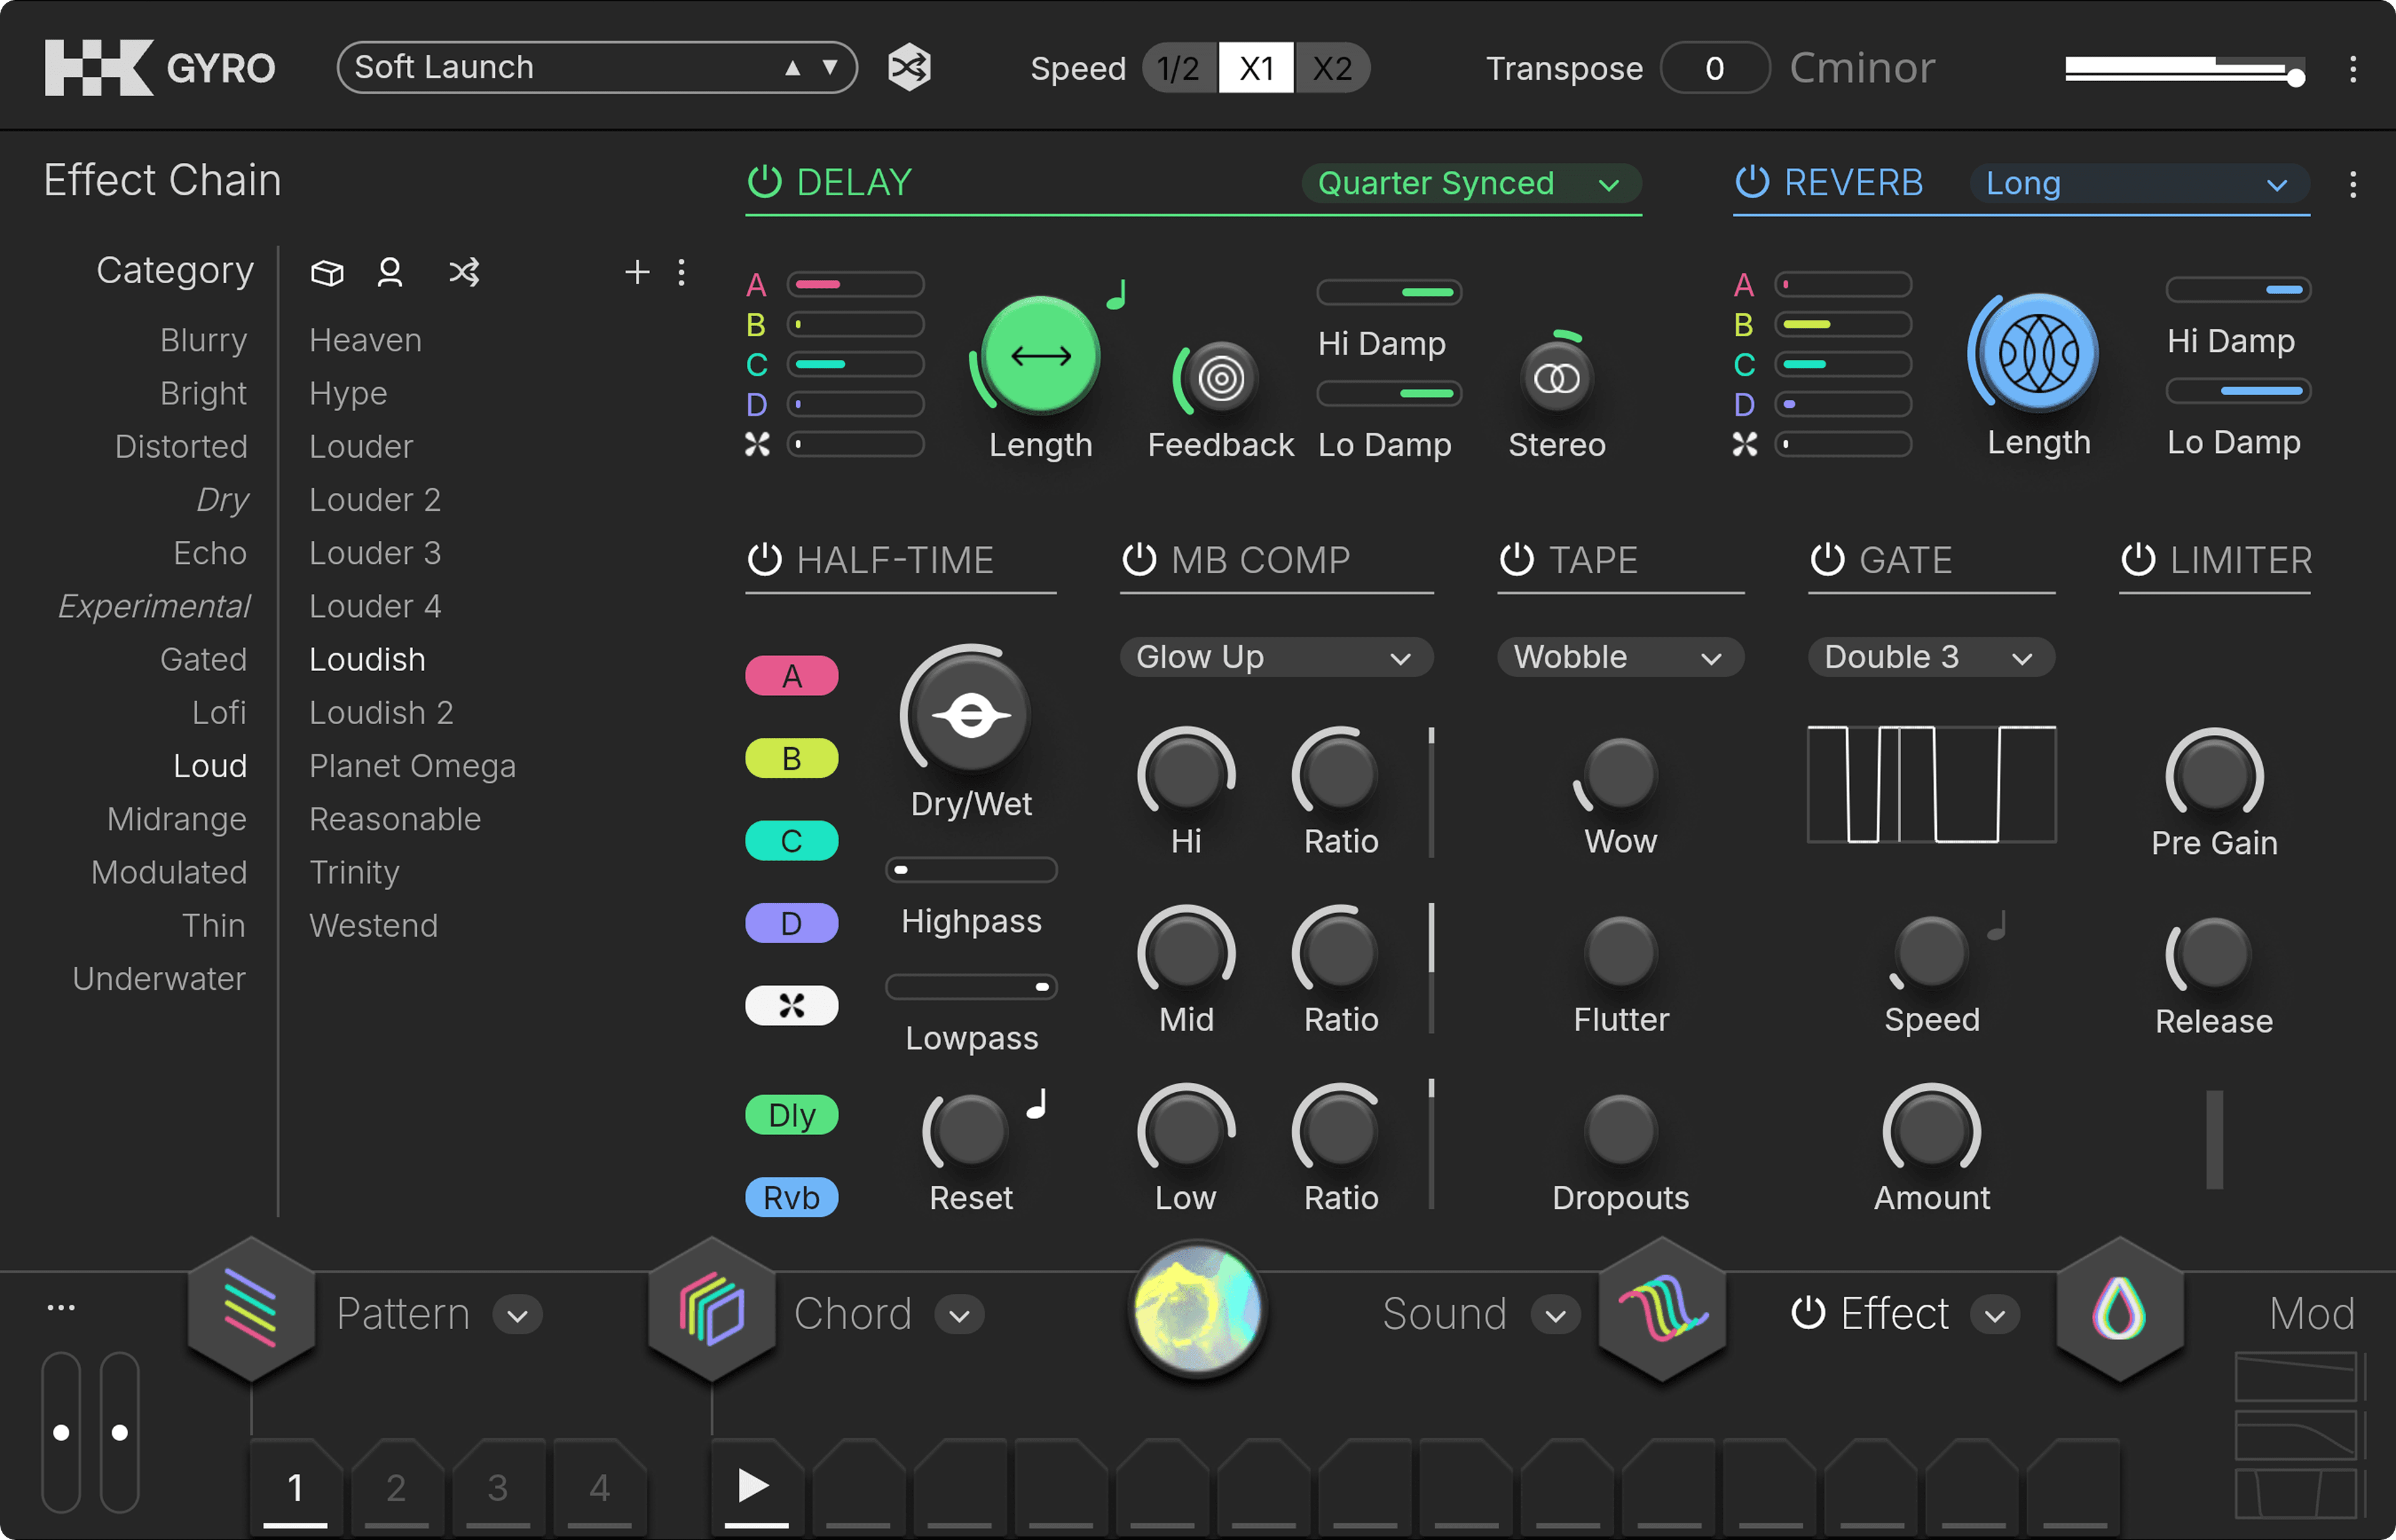Open the Mod droplet hexagon icon

(x=2118, y=1310)
